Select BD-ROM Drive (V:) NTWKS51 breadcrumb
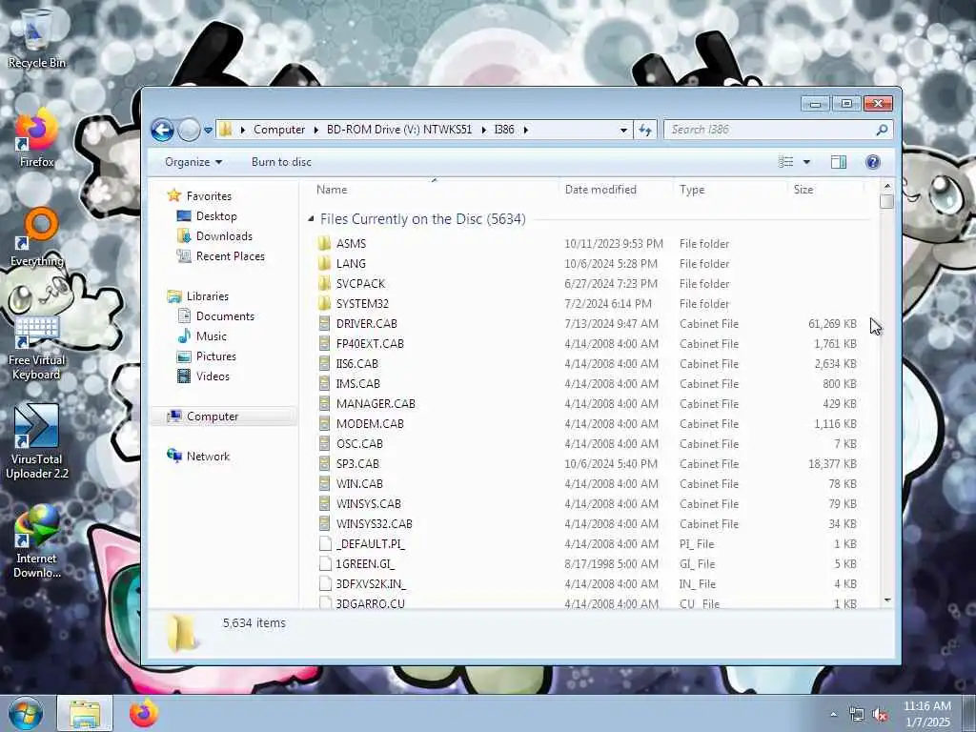 coord(399,130)
